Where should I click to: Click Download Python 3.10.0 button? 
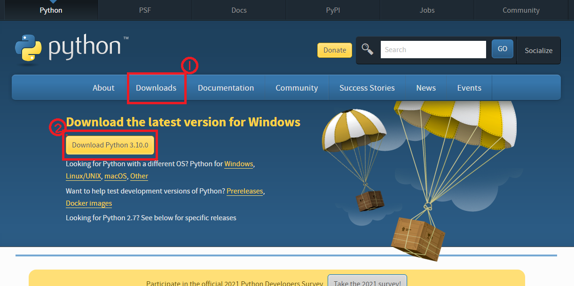[110, 145]
